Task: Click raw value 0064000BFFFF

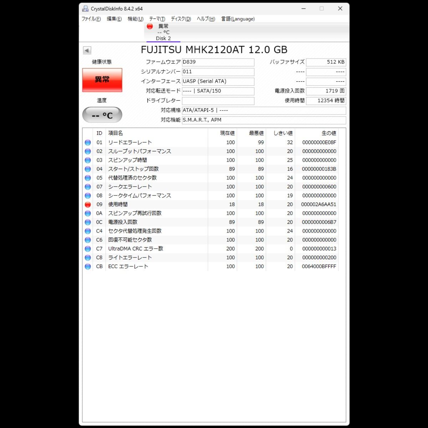Action: pos(319,266)
